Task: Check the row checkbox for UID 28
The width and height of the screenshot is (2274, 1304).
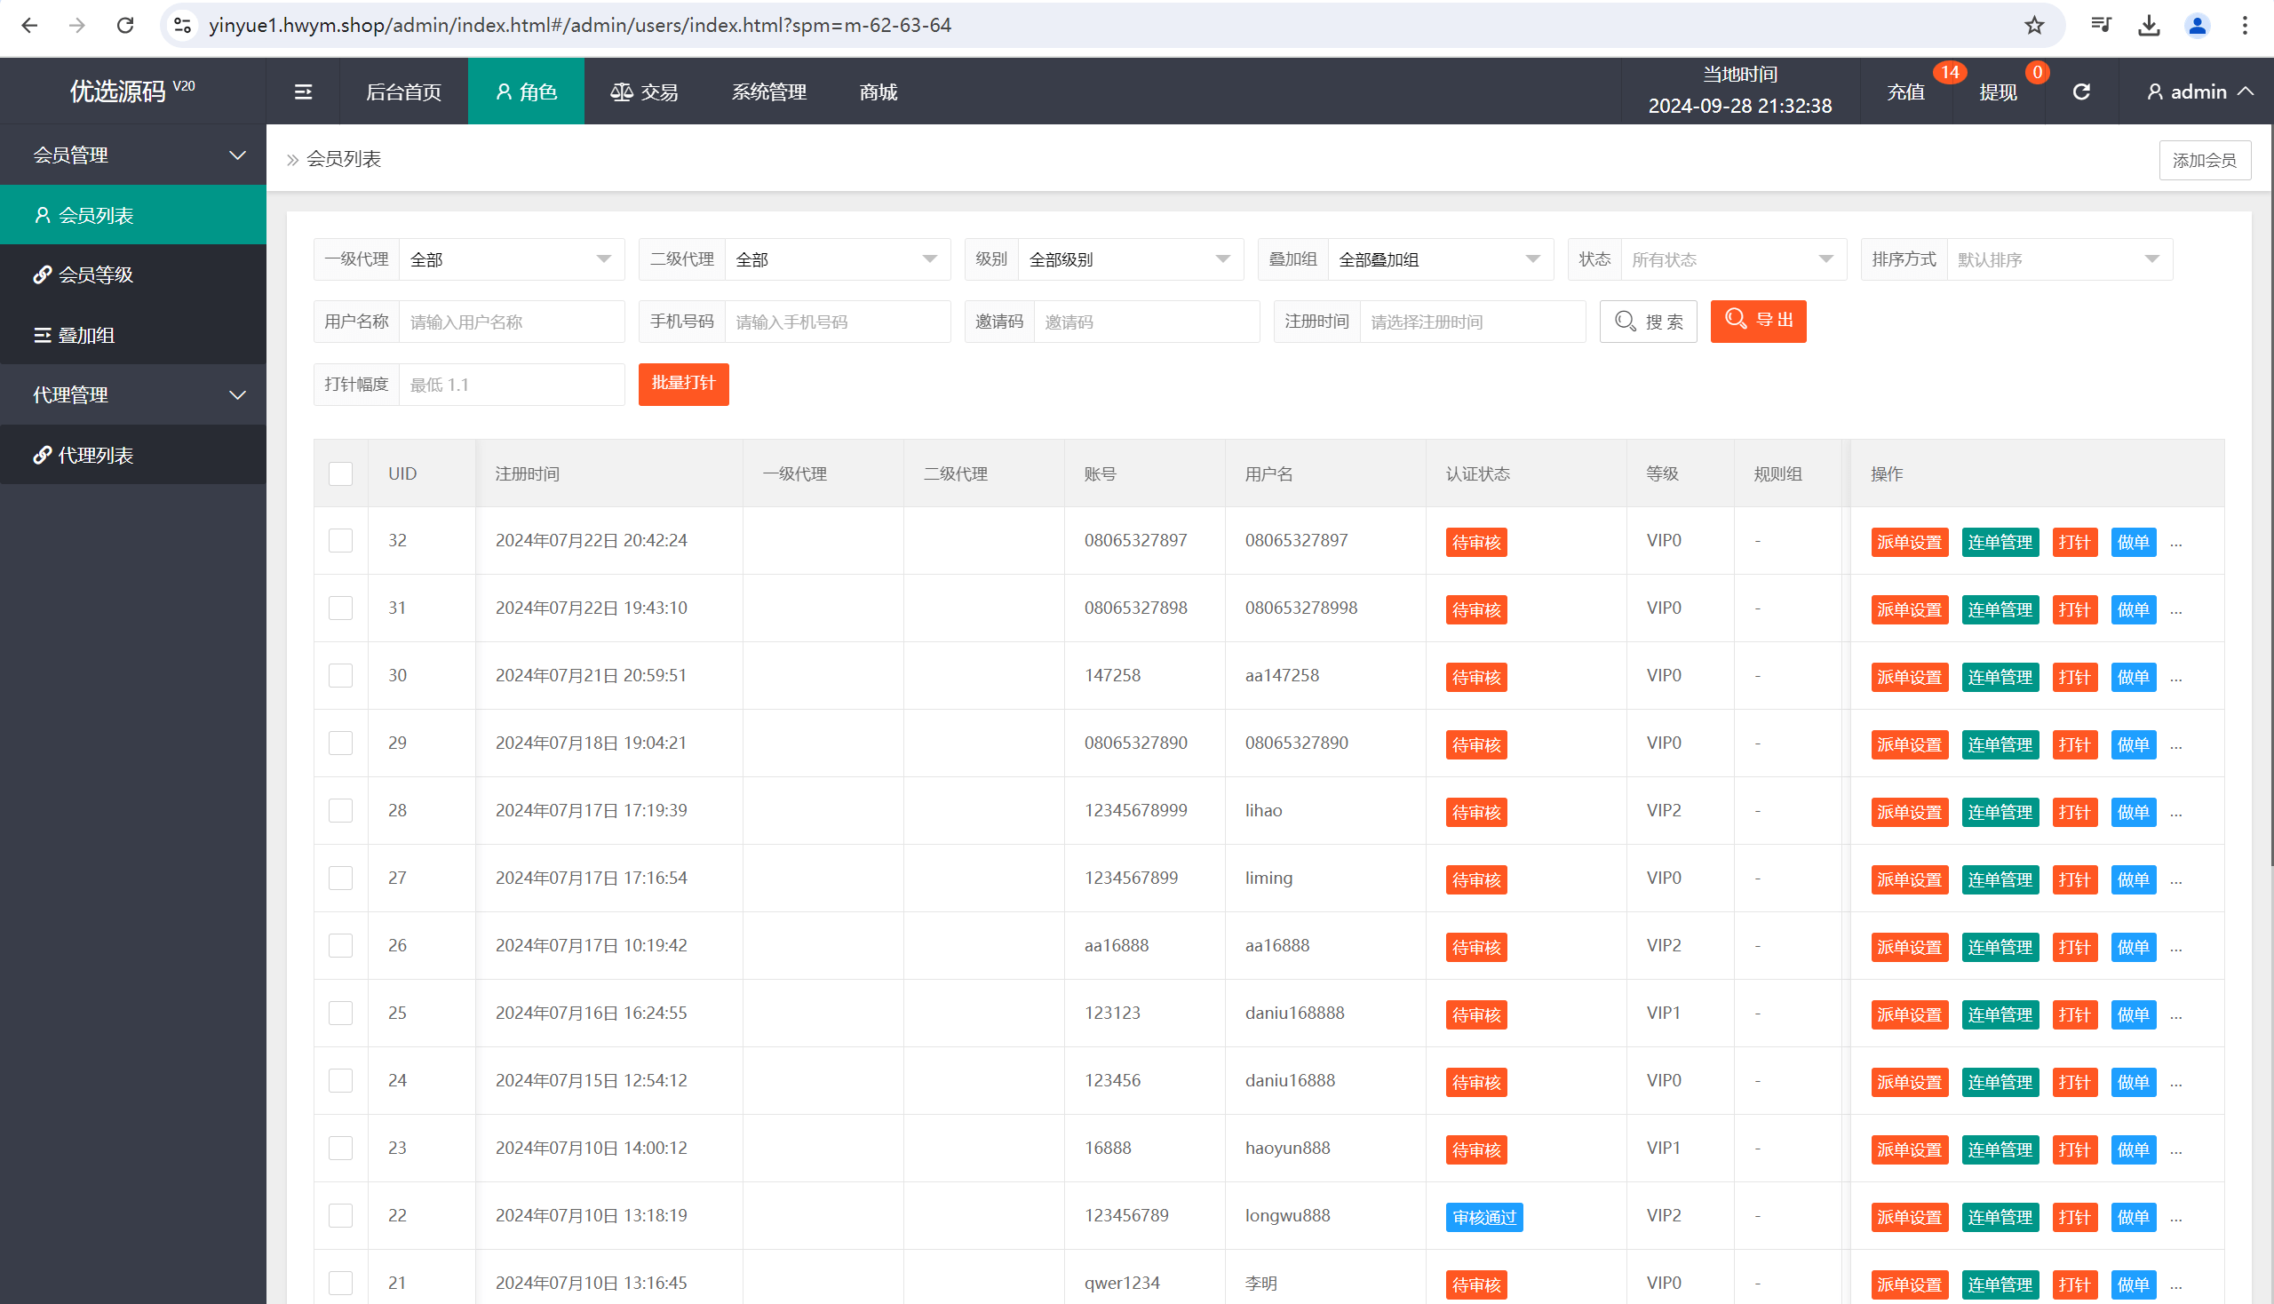Action: pos(340,810)
